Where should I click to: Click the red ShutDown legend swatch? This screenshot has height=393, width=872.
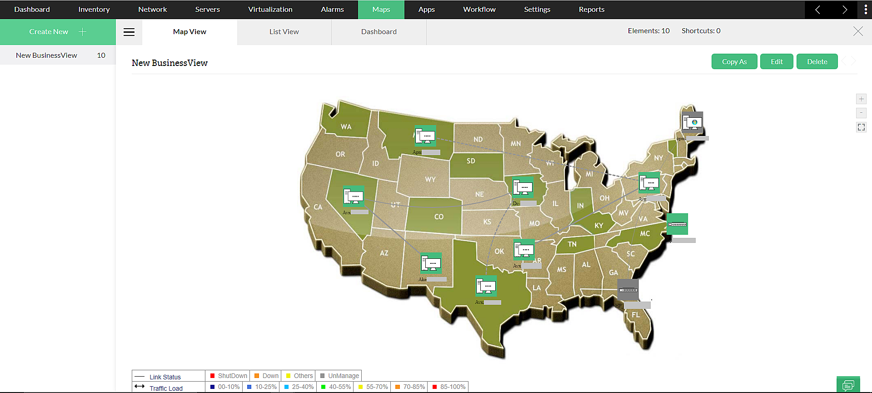(212, 376)
